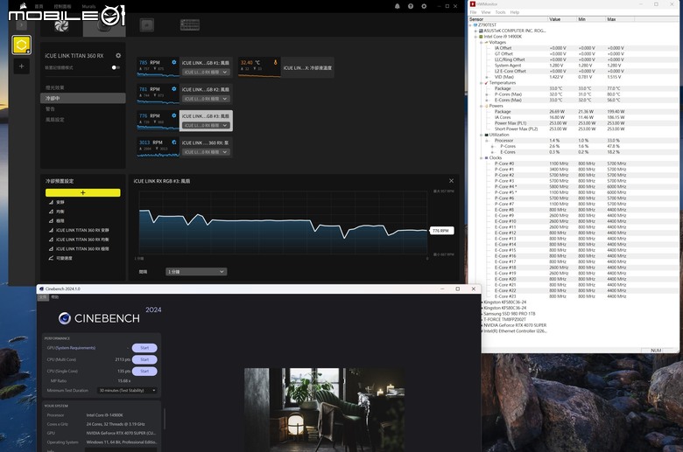The image size is (683, 452).
Task: Start the CPU (Multi Core) Cinebench test
Action: [x=144, y=360]
